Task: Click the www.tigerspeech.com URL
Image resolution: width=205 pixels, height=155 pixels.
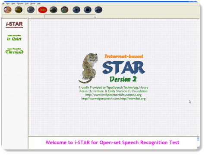Action: 100,99
